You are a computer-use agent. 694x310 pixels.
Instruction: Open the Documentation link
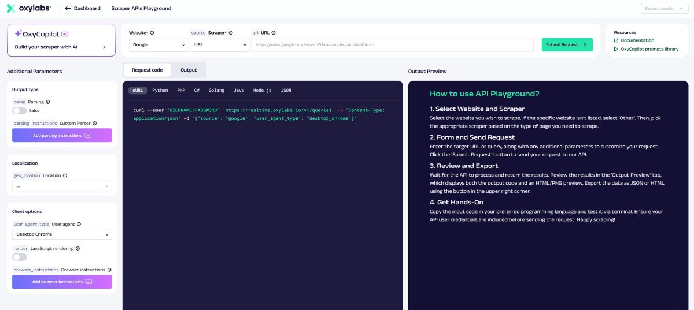[637, 40]
